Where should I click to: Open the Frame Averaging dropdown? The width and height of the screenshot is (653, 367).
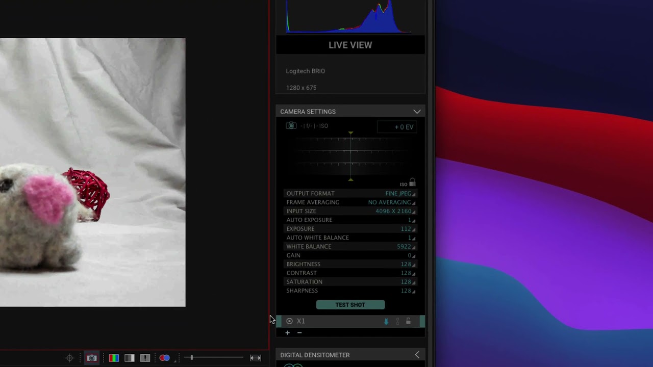pos(392,202)
